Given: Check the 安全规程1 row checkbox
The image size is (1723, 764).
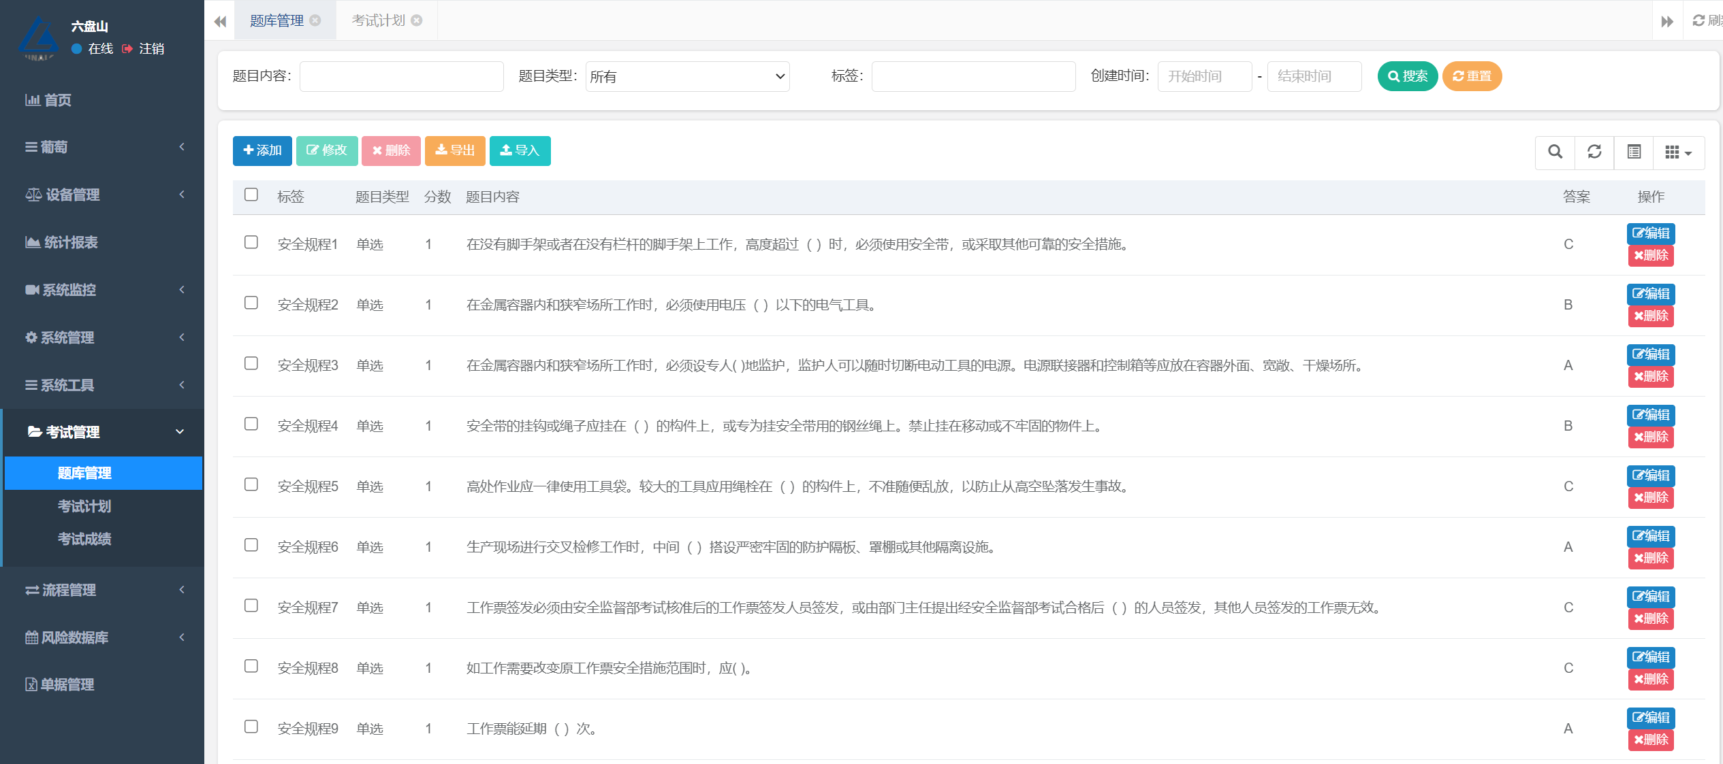Looking at the screenshot, I should (251, 242).
